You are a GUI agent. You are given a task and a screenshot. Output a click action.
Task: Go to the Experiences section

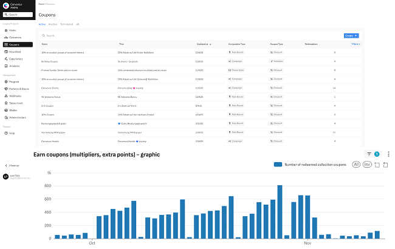click(x=16, y=59)
